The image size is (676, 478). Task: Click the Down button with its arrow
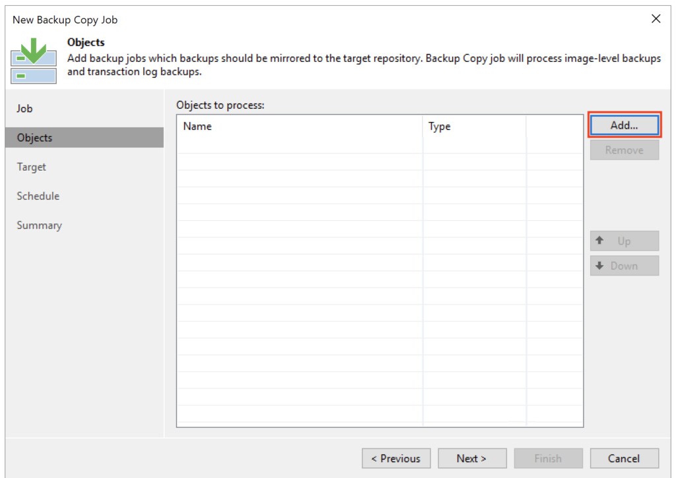point(624,266)
